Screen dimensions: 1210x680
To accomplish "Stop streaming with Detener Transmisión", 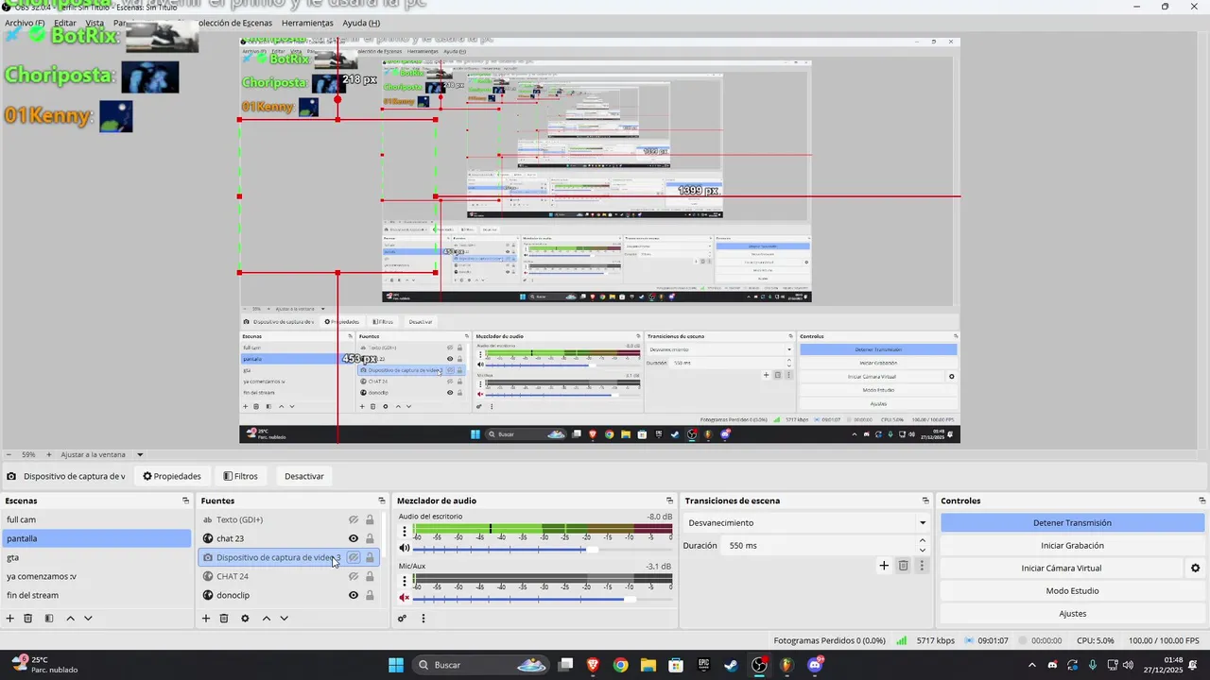I will click(1072, 522).
